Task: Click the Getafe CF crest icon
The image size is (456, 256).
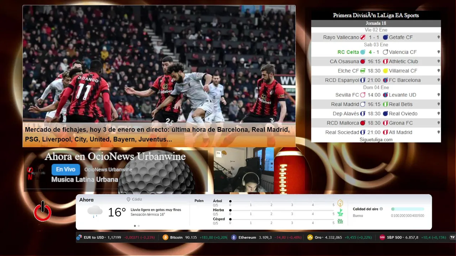Action: pyautogui.click(x=385, y=37)
